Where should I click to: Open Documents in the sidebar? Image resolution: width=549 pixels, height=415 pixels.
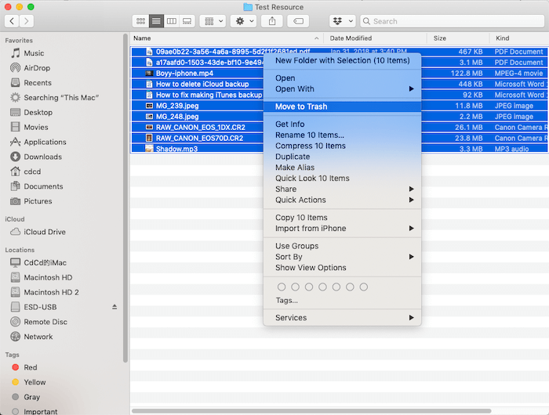pyautogui.click(x=37, y=186)
